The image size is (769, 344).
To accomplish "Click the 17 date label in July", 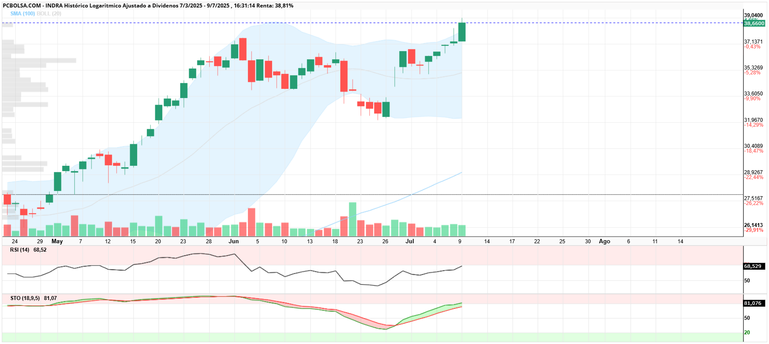I will tap(512, 242).
